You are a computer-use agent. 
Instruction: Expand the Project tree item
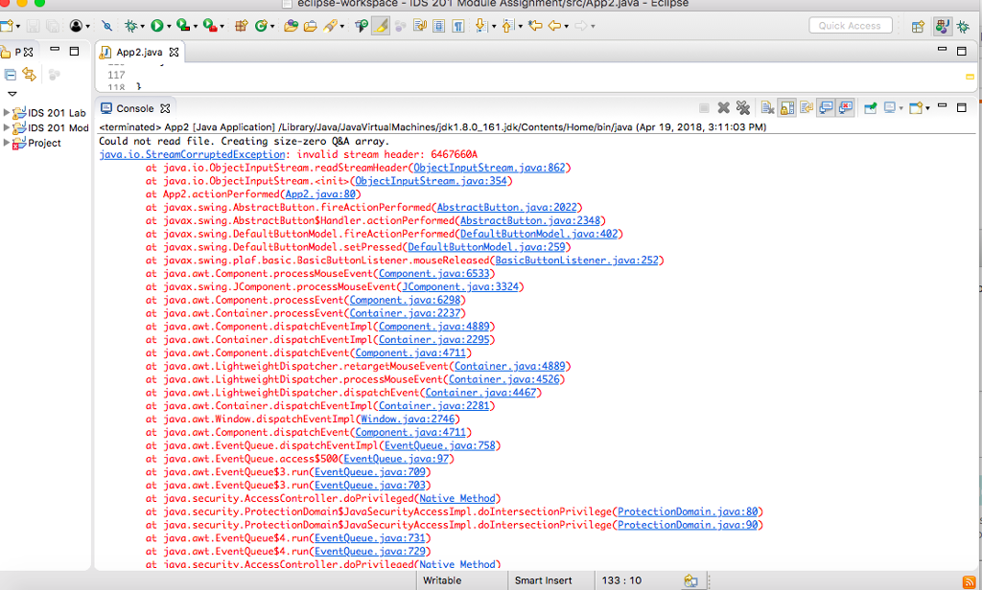[x=6, y=145]
